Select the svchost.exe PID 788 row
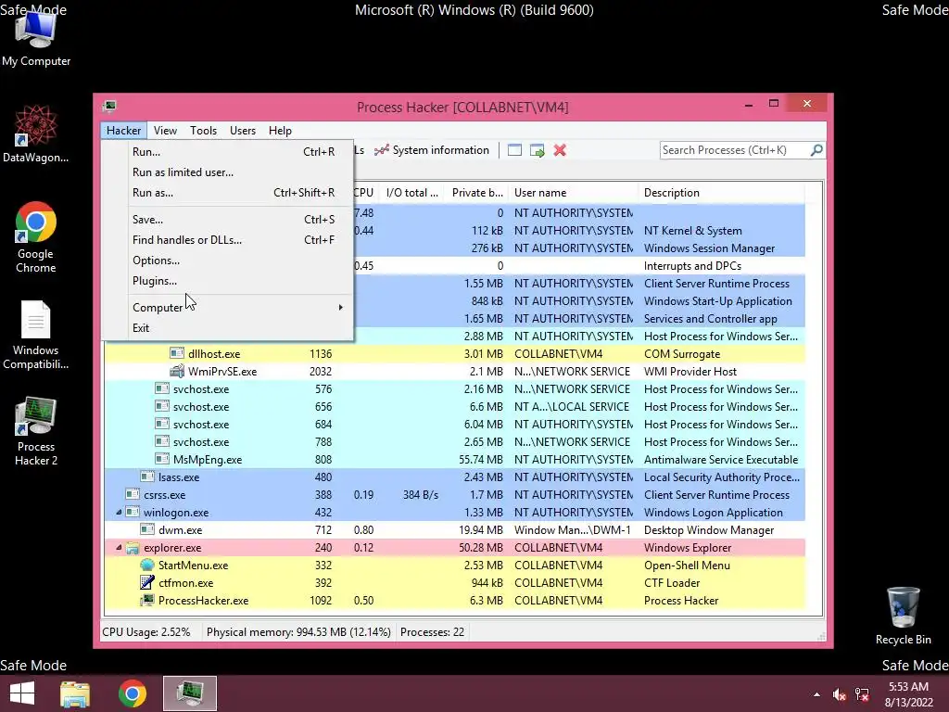949x712 pixels. coord(454,441)
